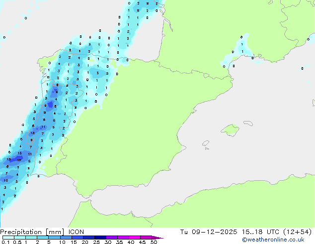This screenshot has width=315, height=244.
Task: Click the above-50 arrow tip of the legend
Action: coord(157,238)
